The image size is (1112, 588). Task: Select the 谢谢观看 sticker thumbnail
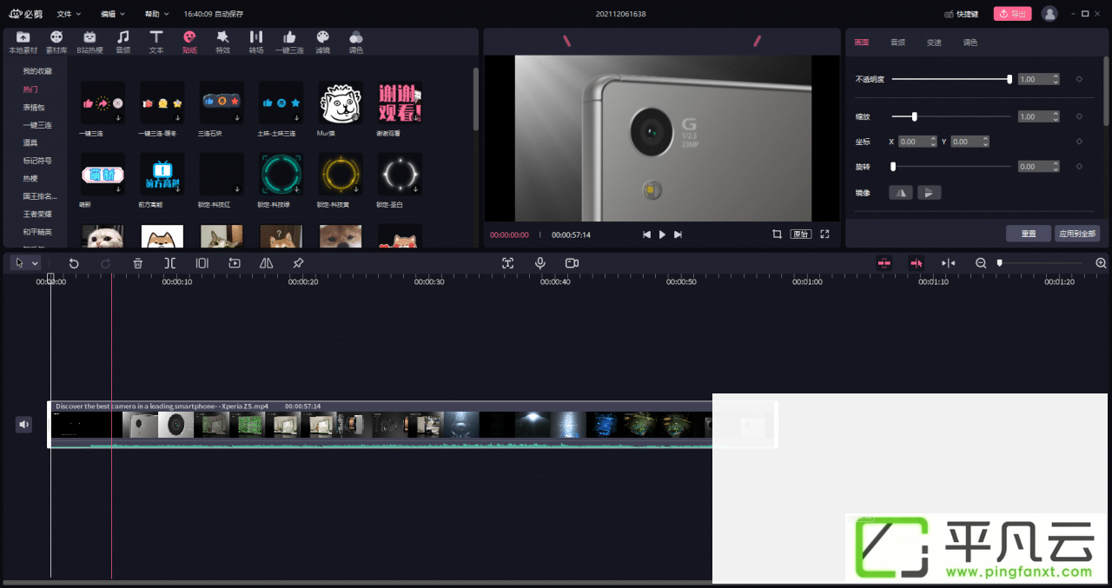pos(400,103)
